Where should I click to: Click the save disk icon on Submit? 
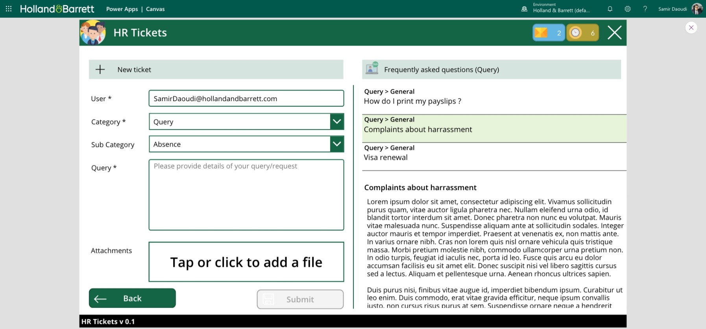pyautogui.click(x=268, y=299)
